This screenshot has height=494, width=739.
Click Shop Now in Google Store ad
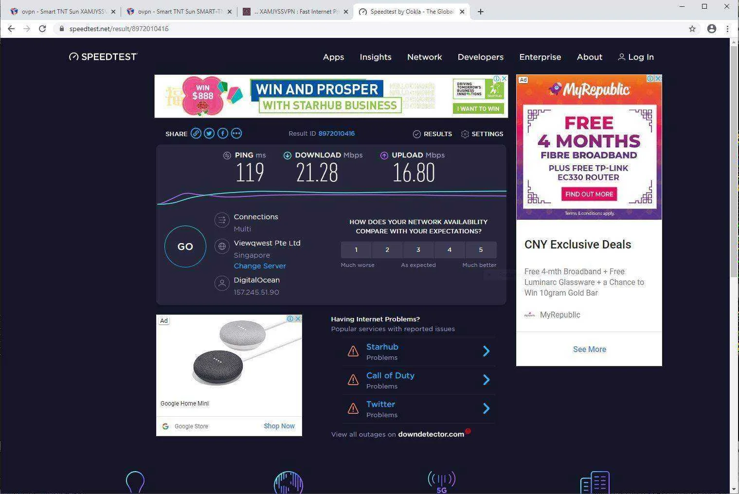pos(279,426)
